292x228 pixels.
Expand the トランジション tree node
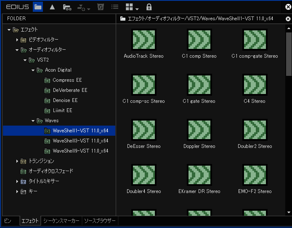[x=17, y=161]
